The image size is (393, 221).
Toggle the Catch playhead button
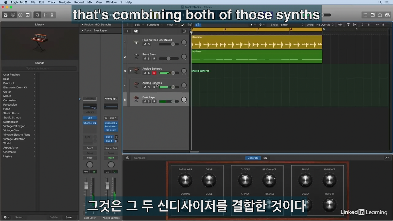pos(198,25)
